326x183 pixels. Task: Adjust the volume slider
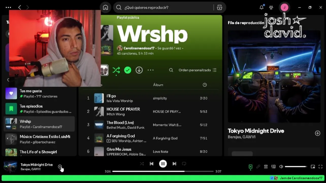[296, 167]
